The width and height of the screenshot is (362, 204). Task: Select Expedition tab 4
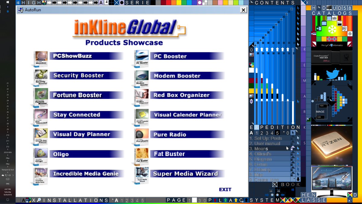[x=272, y=133]
